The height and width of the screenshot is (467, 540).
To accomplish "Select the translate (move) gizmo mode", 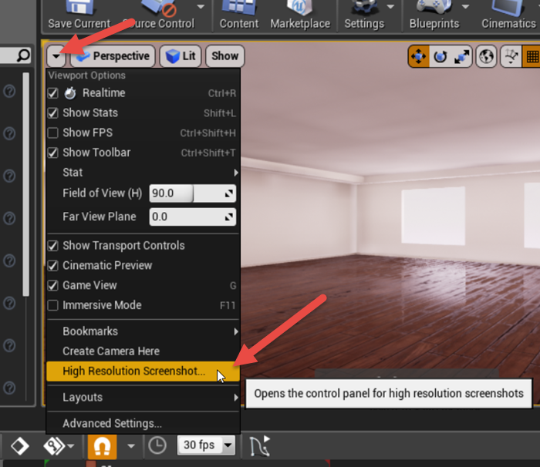I will tap(418, 56).
